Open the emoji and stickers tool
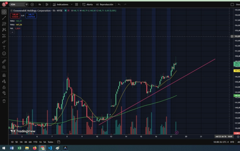Image resolution: width=240 pixels, height=151 pixels. [x=4, y=54]
